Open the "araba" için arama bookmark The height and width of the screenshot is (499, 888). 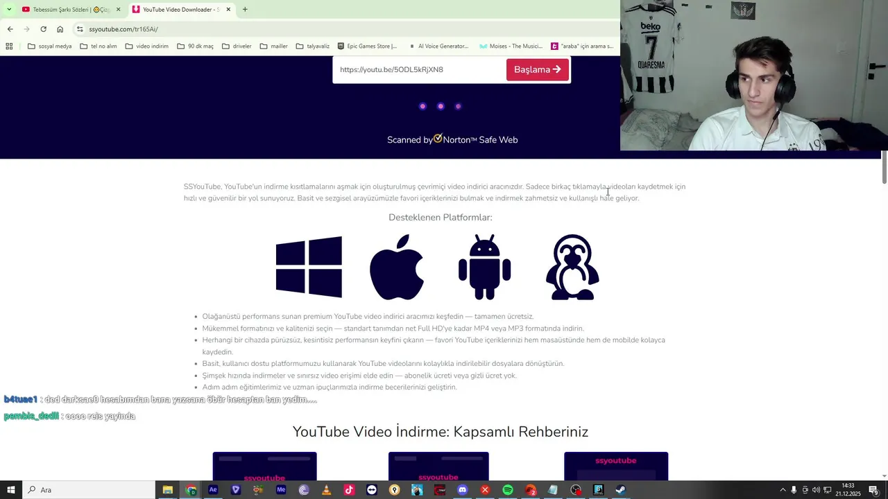point(582,46)
